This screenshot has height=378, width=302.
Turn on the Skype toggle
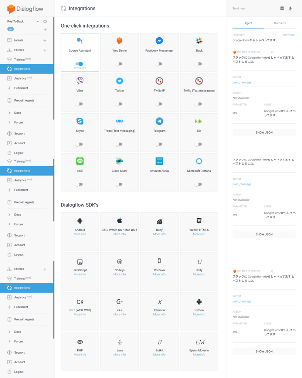[79, 144]
